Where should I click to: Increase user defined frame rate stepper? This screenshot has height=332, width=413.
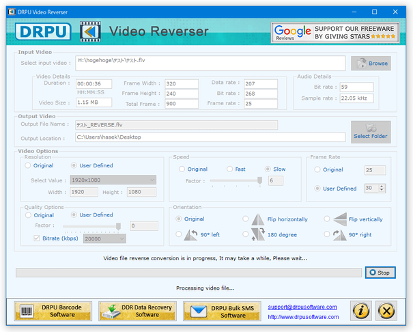point(382,186)
